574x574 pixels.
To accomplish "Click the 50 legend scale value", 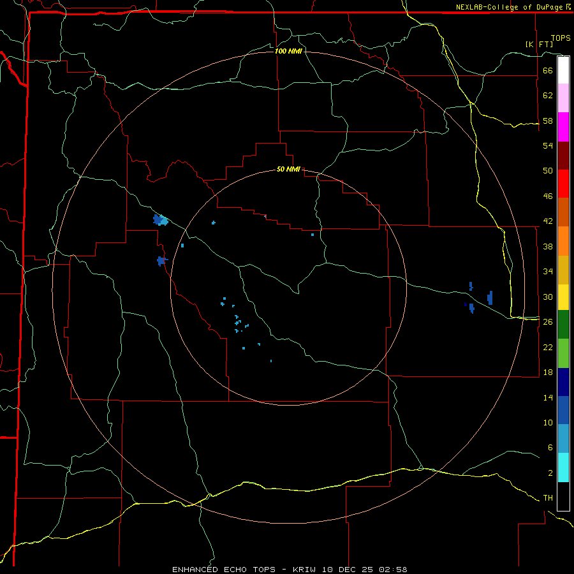I will coord(548,170).
